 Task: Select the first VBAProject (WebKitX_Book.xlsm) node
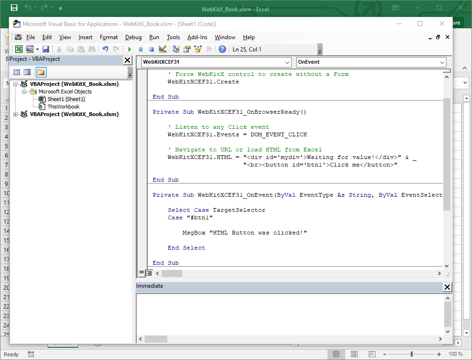(x=74, y=84)
